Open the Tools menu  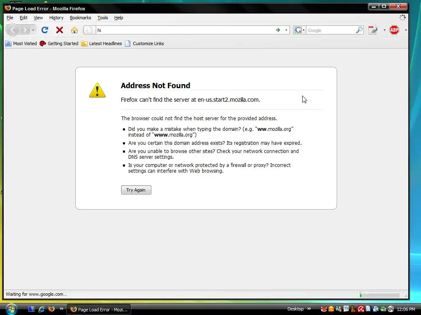click(102, 18)
